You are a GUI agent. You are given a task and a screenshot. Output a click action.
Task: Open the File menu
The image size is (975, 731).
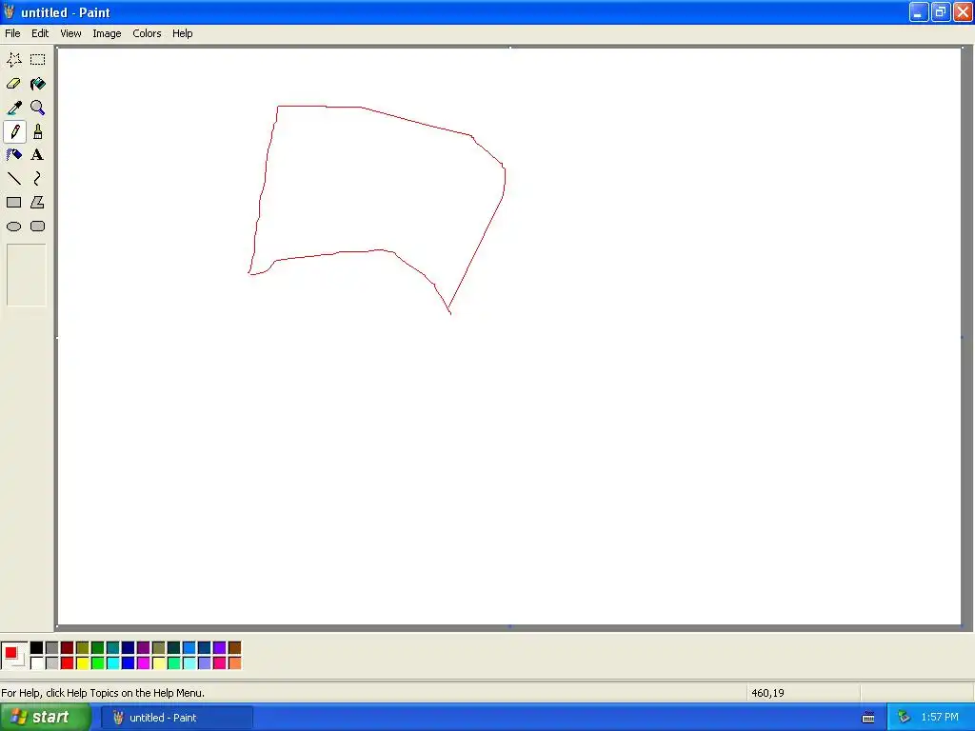click(12, 33)
